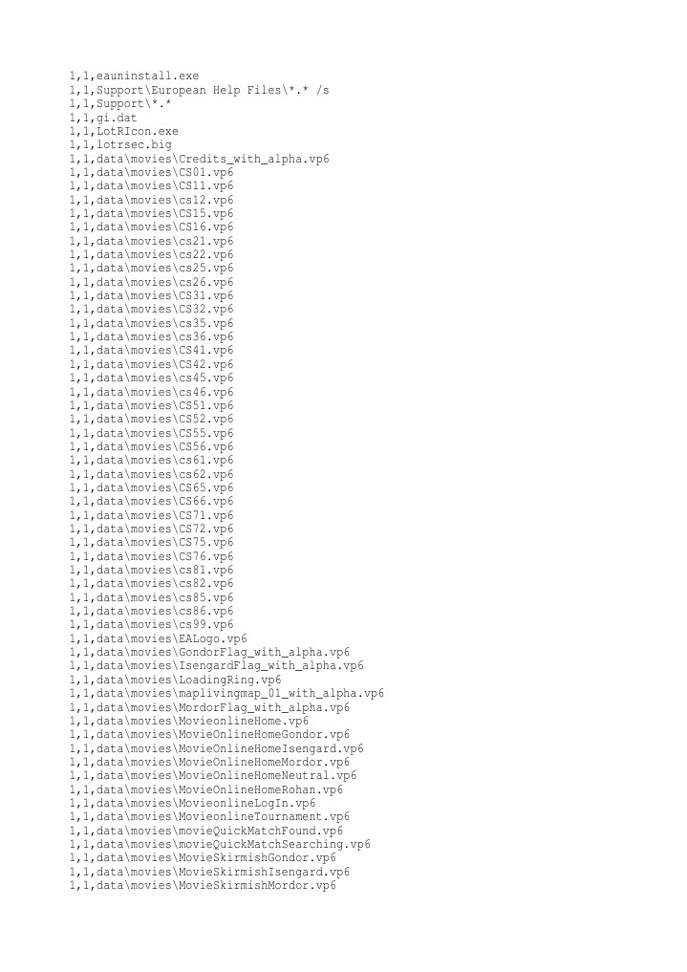
Task: Click the gi.dat line
Action: coord(103,118)
